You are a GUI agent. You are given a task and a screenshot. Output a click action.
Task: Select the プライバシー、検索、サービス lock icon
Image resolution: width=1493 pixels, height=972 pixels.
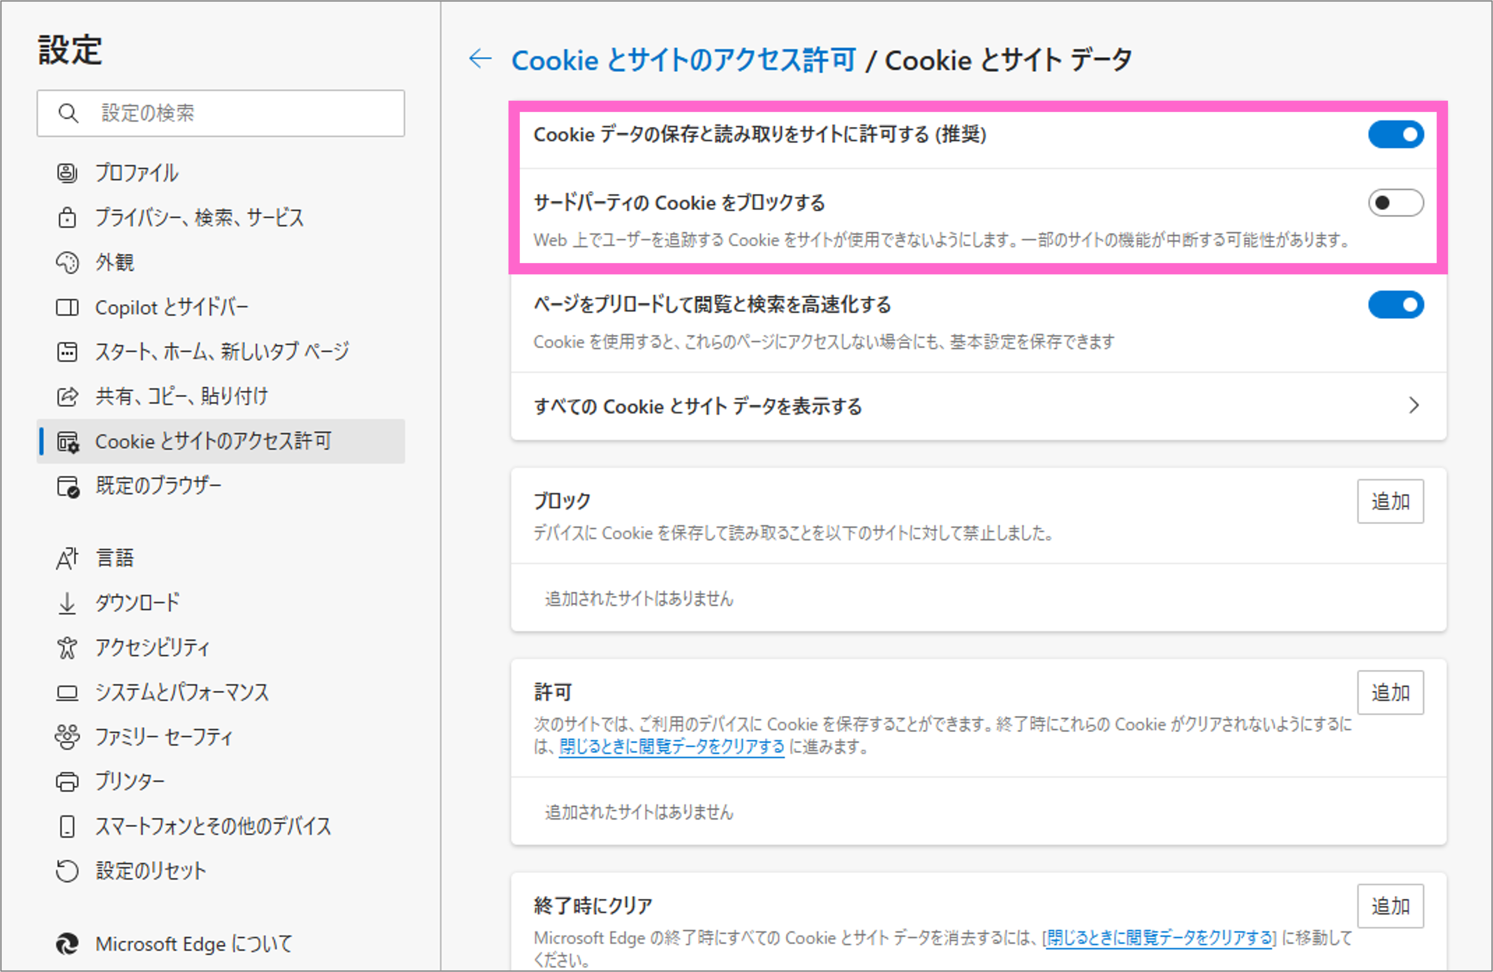click(x=68, y=218)
